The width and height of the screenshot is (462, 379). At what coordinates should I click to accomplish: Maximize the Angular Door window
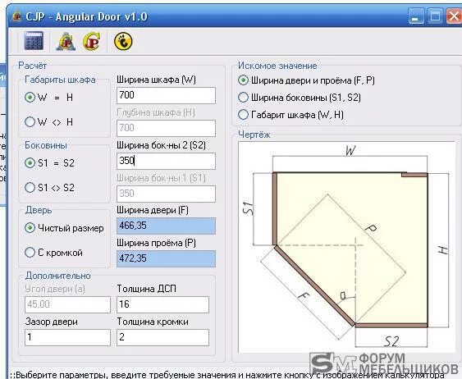(x=435, y=16)
